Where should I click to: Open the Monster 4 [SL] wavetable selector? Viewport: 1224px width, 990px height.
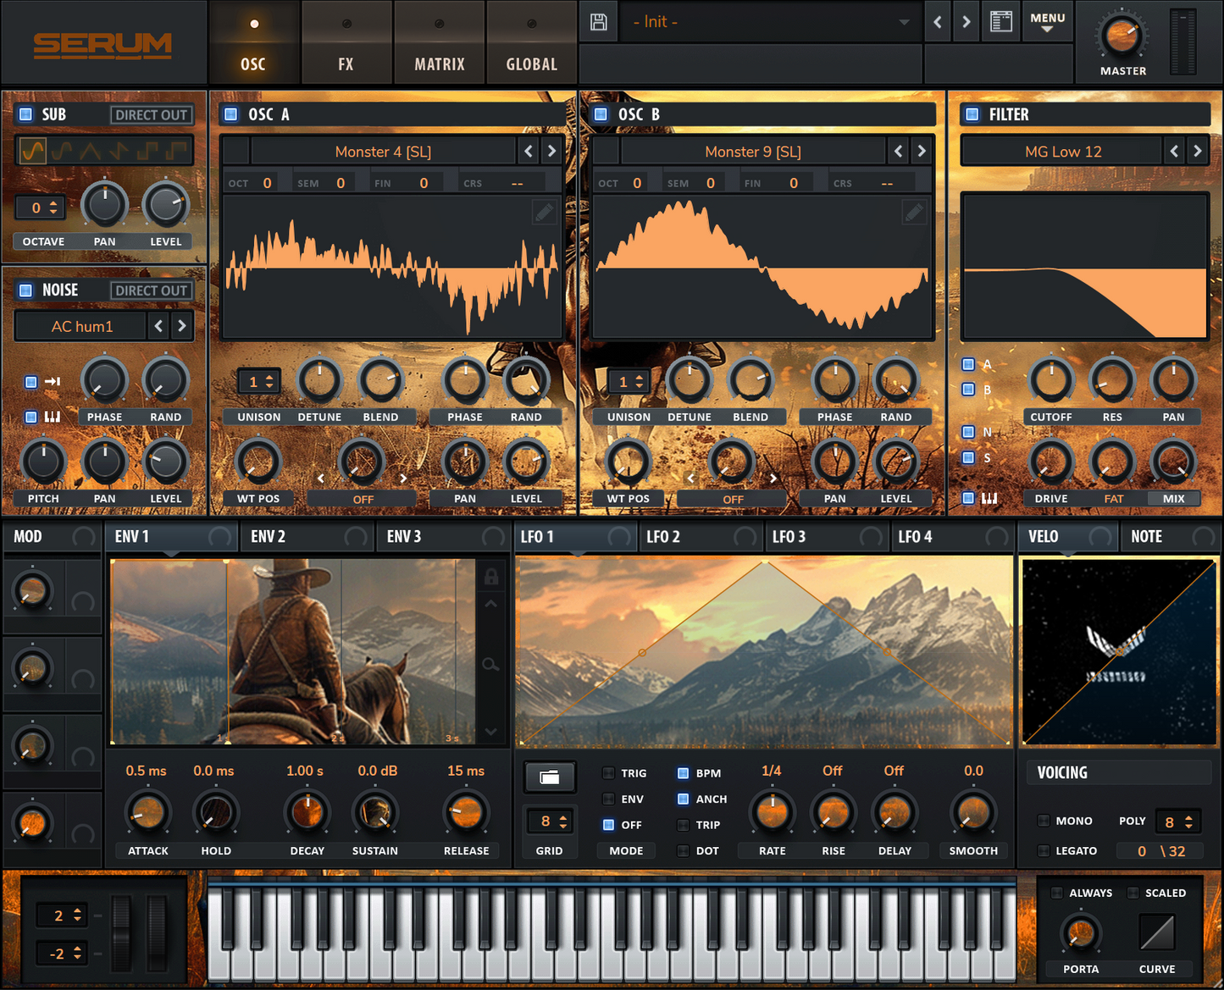tap(384, 152)
